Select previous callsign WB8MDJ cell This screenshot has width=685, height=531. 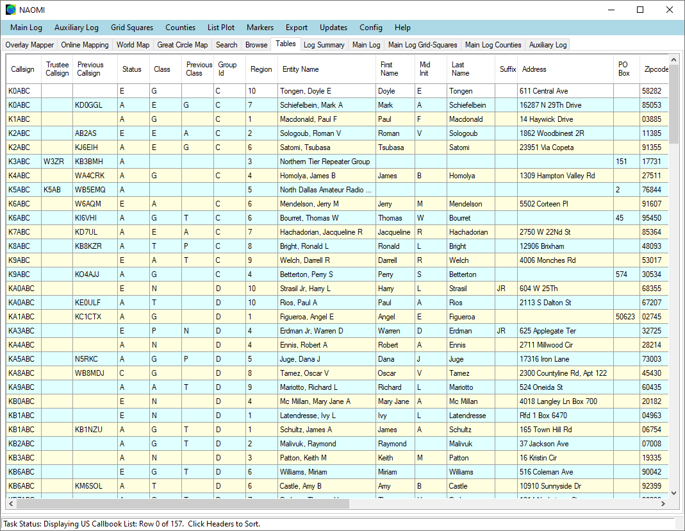tap(95, 373)
